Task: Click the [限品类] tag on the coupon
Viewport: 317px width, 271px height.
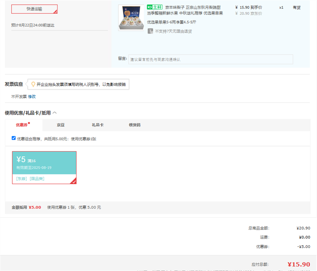Action: 37,179
